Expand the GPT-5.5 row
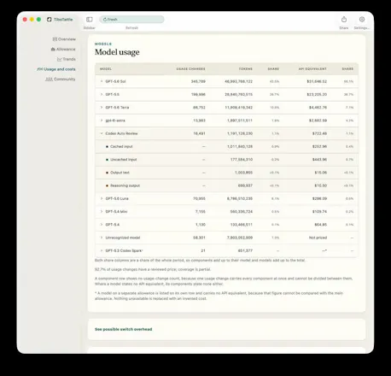 102,94
